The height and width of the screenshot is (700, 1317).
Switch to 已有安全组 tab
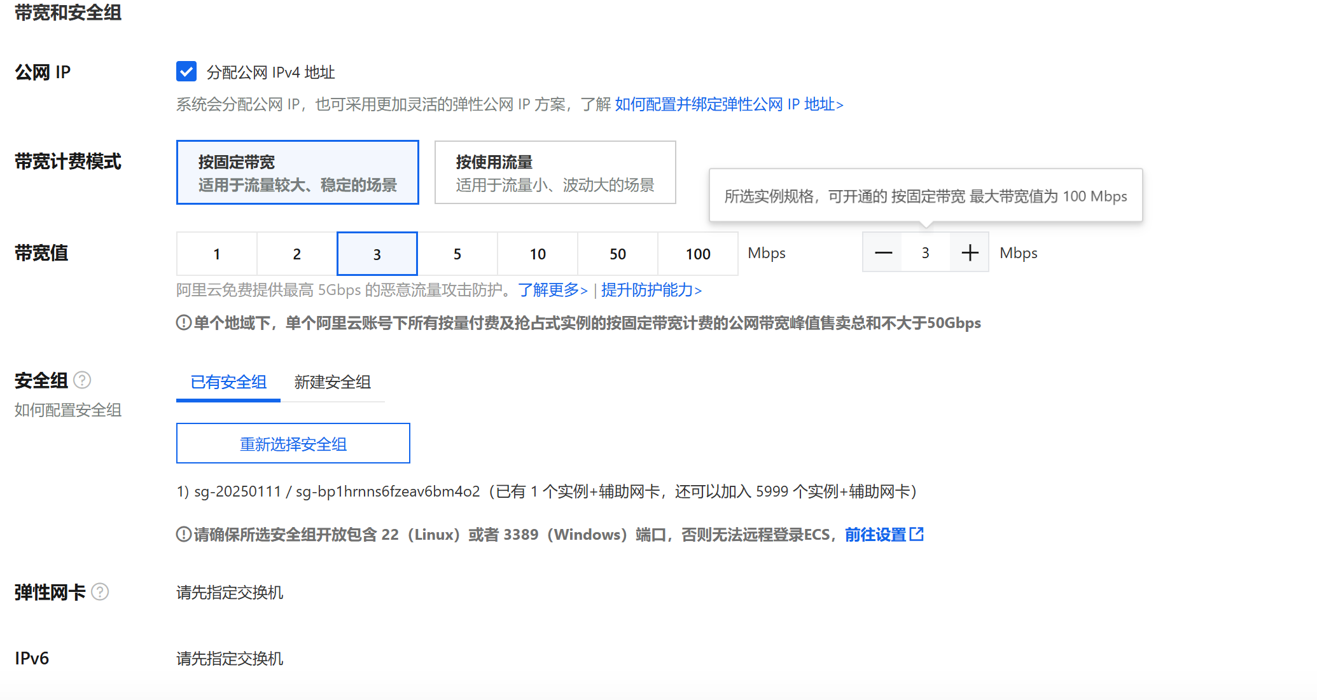tap(228, 382)
